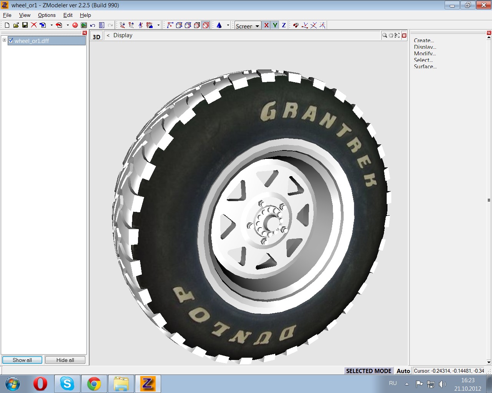Close the commands panel on right
This screenshot has height=393, width=492.
click(x=489, y=33)
